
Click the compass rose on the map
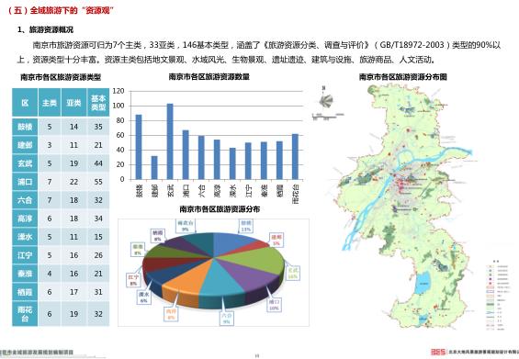pyautogui.click(x=325, y=99)
